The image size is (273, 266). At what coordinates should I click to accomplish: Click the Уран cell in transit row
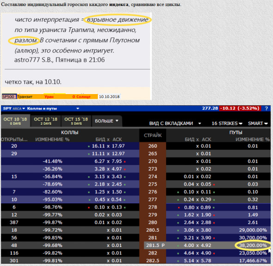[x=49, y=97]
